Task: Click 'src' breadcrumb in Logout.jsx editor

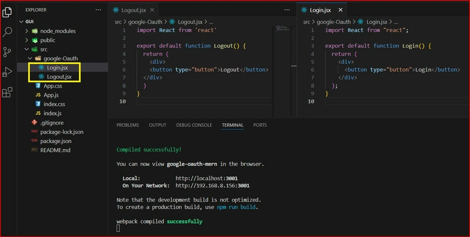Action: (x=118, y=22)
